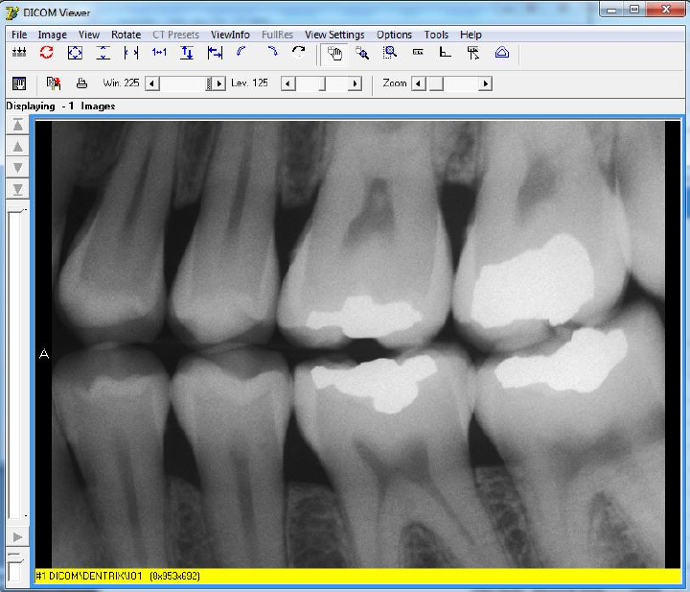Viewport: 690px width, 592px height.
Task: Rotate image counter-clockwise with toolbar arrow
Action: (x=241, y=52)
